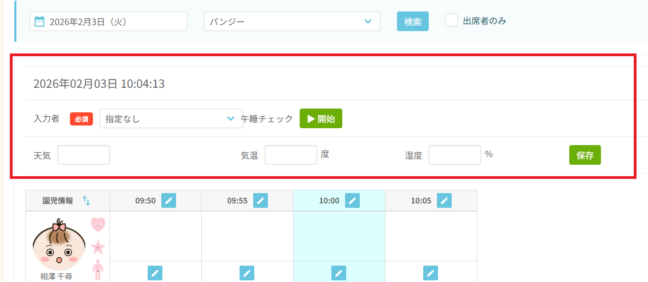Click the 湿度 humidity input field

[x=454, y=155]
